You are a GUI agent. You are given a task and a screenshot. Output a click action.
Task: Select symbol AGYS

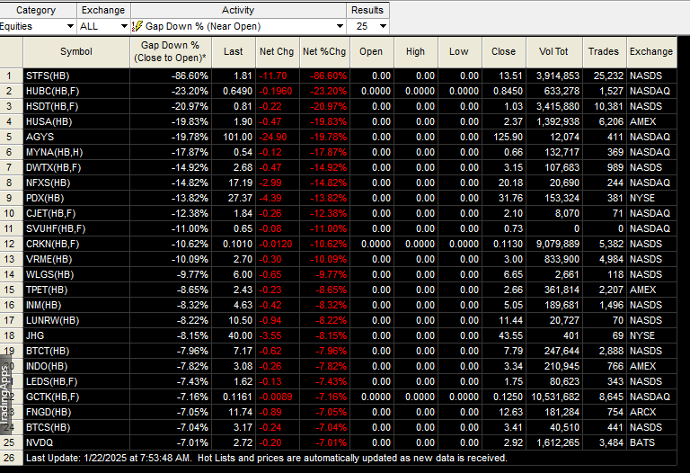40,137
